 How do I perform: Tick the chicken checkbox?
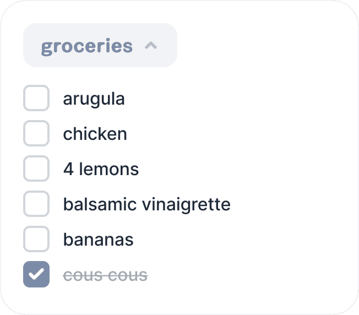pos(36,134)
